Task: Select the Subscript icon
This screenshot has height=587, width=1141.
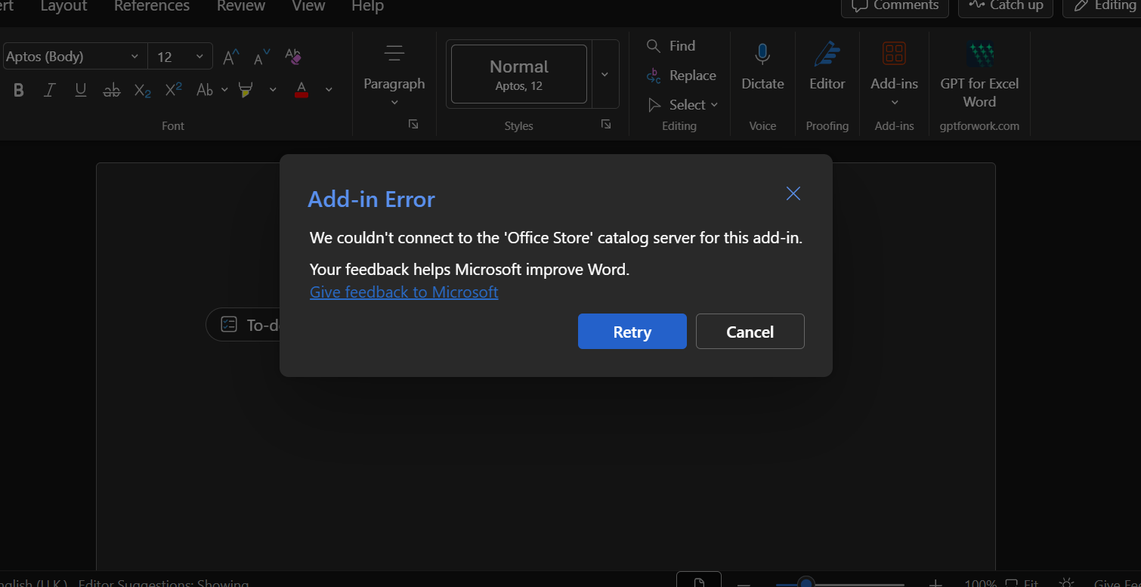Action: pyautogui.click(x=142, y=90)
